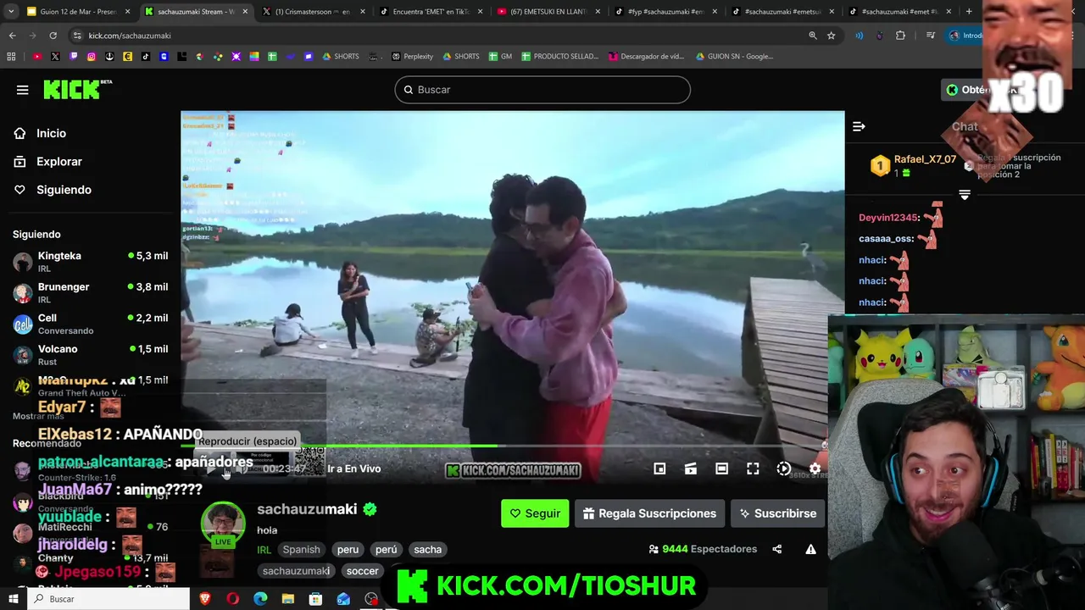Screen dimensions: 1085x610
Task: Switch to EMETSUKI EN LLANTO YouTube tab
Action: click(548, 12)
